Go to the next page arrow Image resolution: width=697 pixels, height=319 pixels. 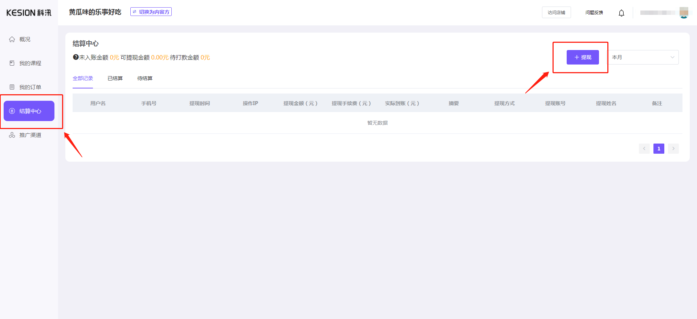pos(673,149)
